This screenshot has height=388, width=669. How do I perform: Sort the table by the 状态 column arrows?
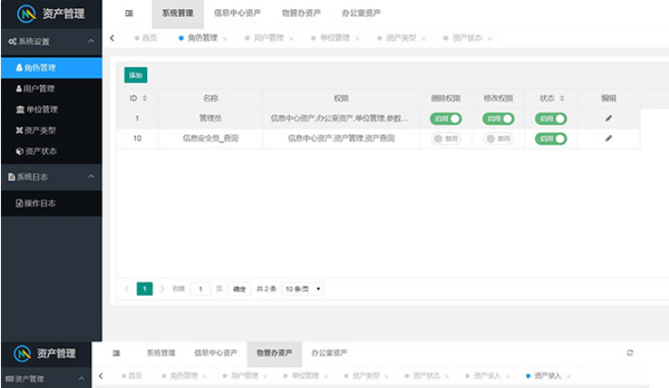(x=562, y=98)
